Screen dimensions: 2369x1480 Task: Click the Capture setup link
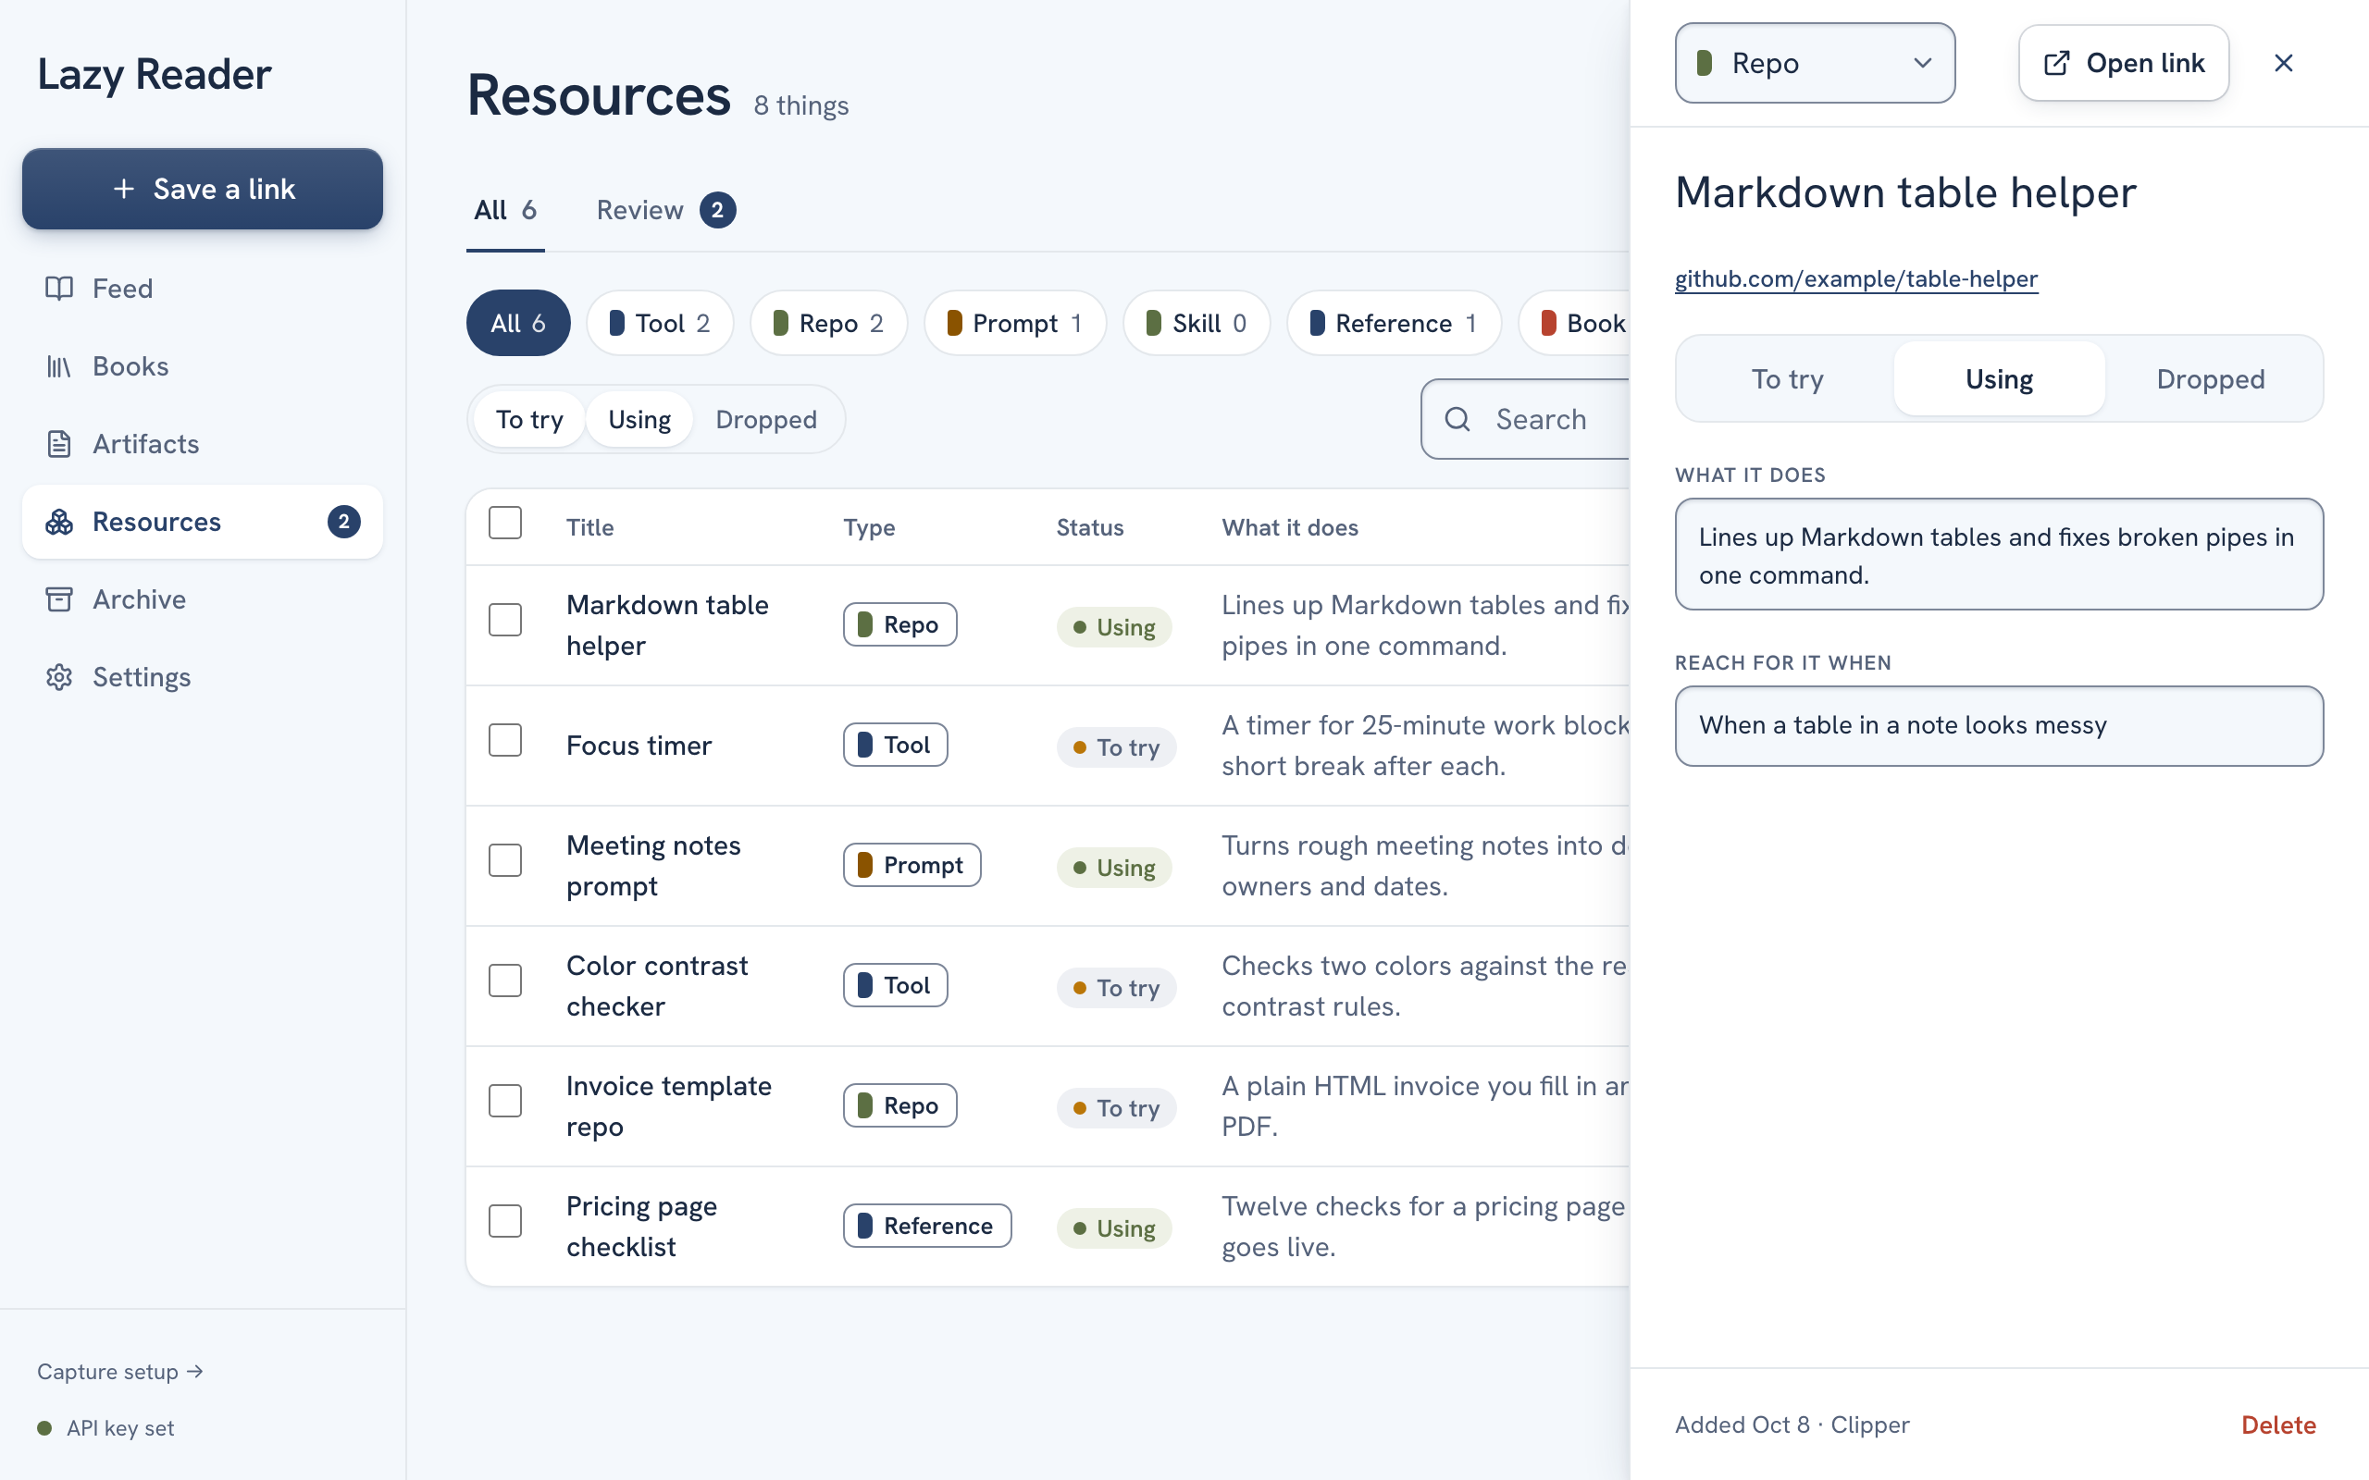click(x=120, y=1372)
